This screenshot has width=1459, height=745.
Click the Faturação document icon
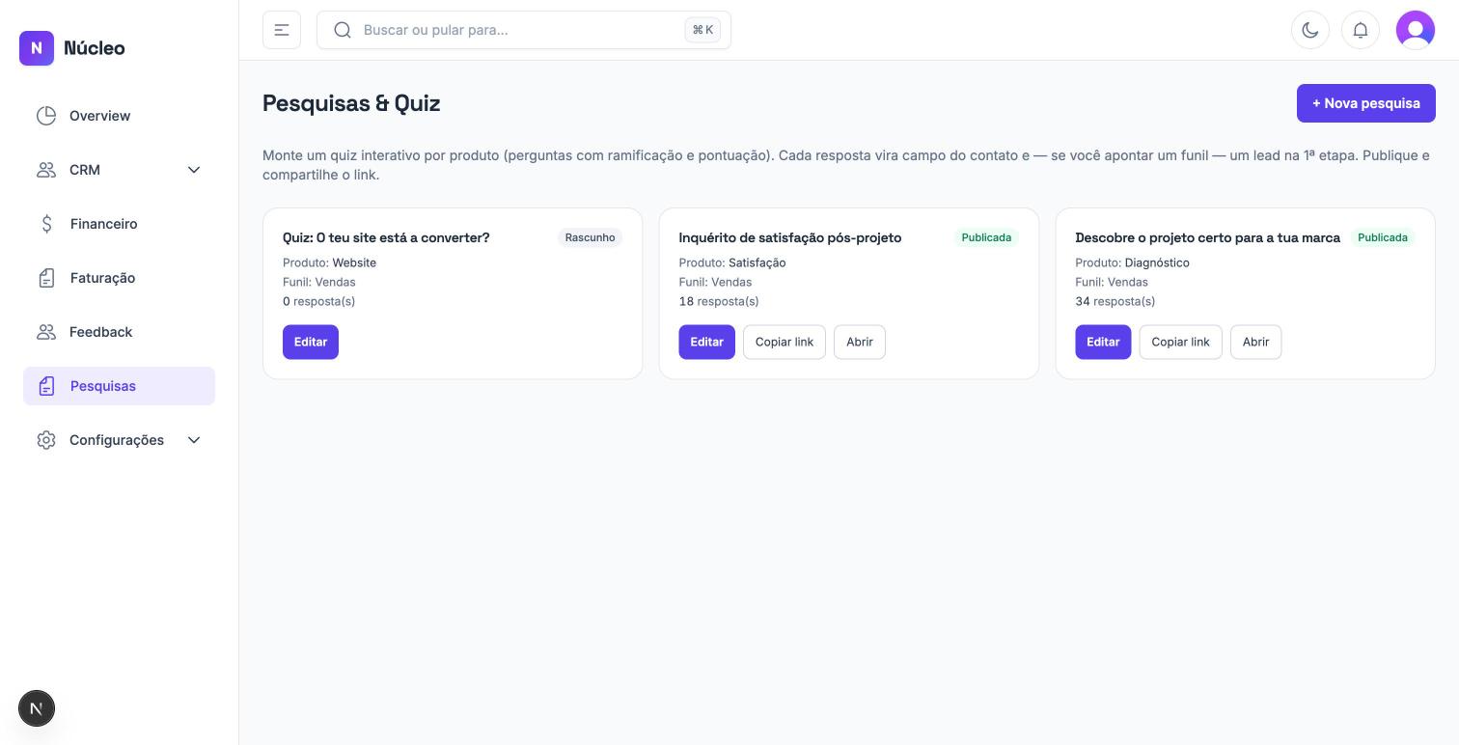point(46,278)
